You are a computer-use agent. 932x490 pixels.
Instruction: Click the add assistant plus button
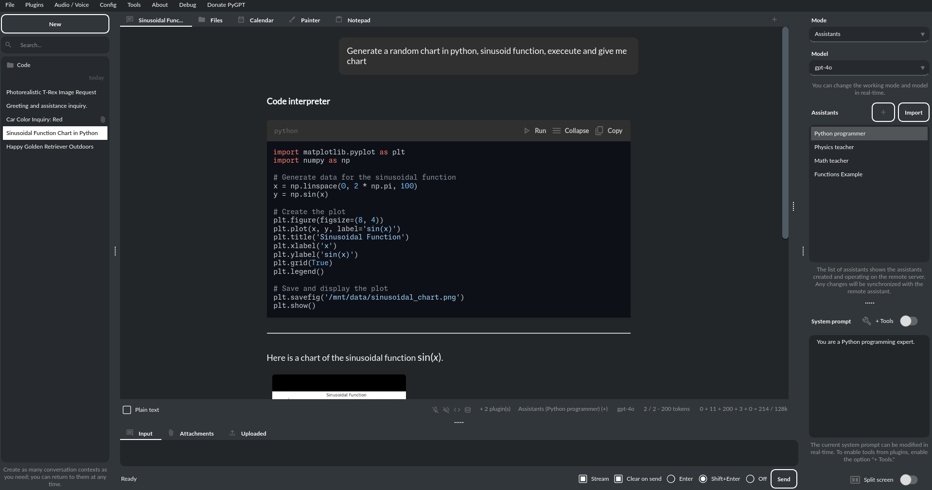[883, 112]
